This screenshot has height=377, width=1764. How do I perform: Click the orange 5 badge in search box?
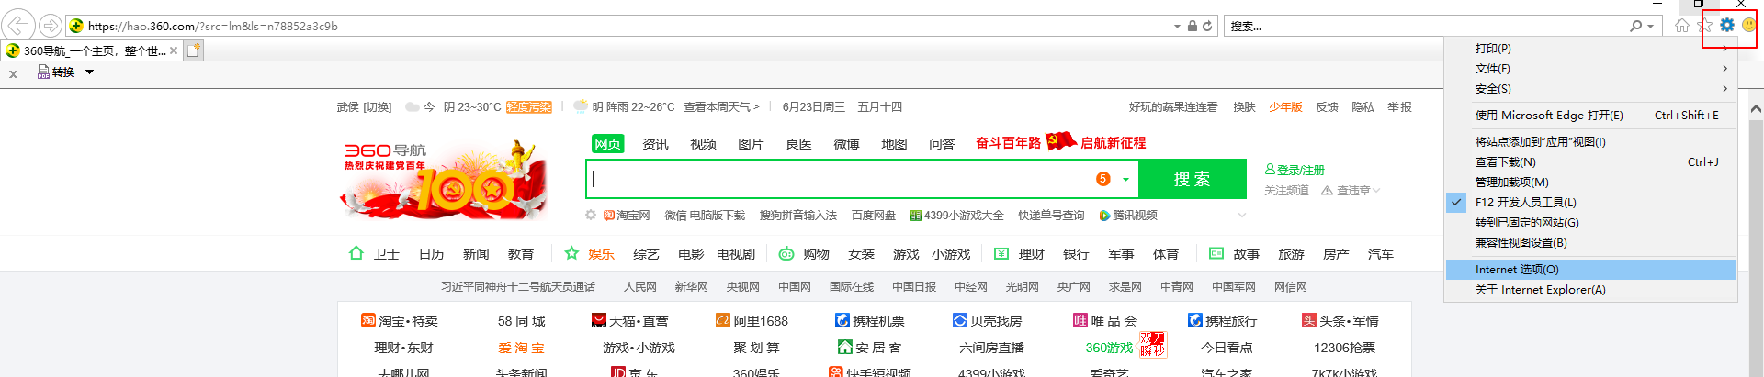coord(1103,179)
